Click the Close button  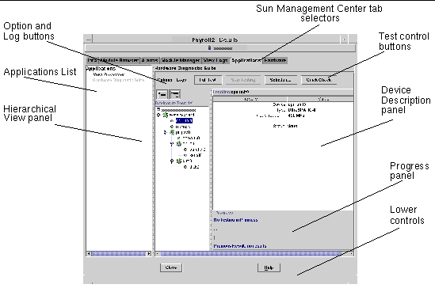(x=171, y=267)
